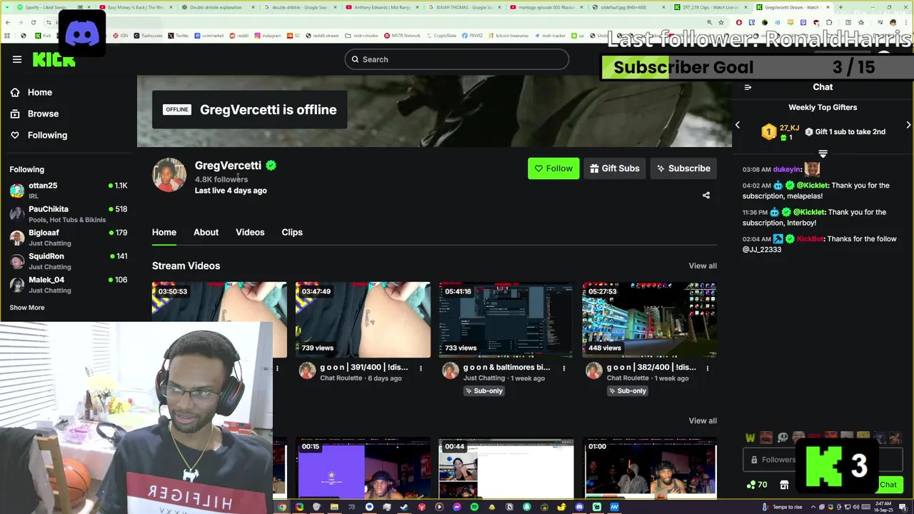Viewport: 914px width, 514px height.
Task: Open the shop icon below chat
Action: [x=784, y=485]
